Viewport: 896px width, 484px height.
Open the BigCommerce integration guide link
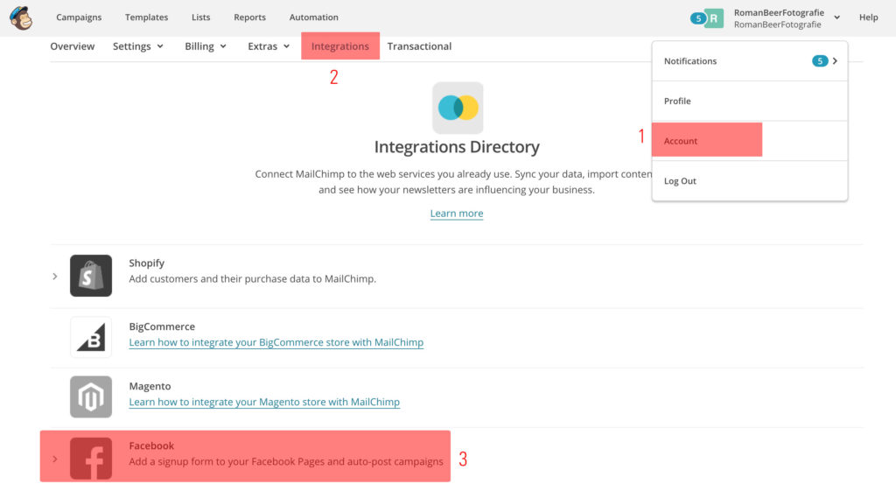[276, 342]
